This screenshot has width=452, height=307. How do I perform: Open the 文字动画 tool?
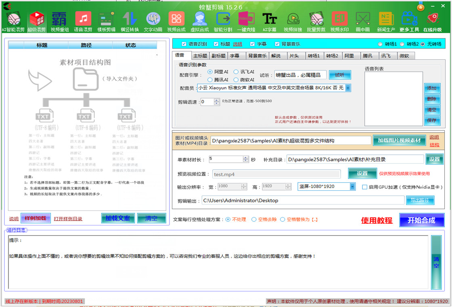[153, 22]
